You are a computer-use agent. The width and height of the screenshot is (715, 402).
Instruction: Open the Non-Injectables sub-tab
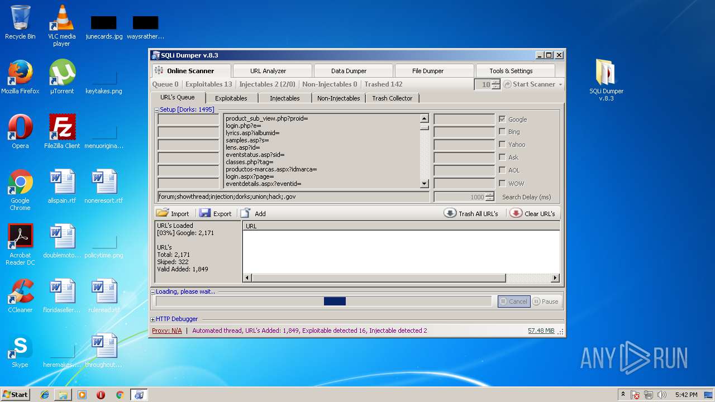tap(339, 98)
